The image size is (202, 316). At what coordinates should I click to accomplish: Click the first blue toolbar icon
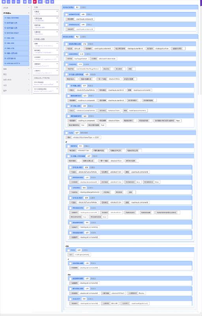[4, 2]
